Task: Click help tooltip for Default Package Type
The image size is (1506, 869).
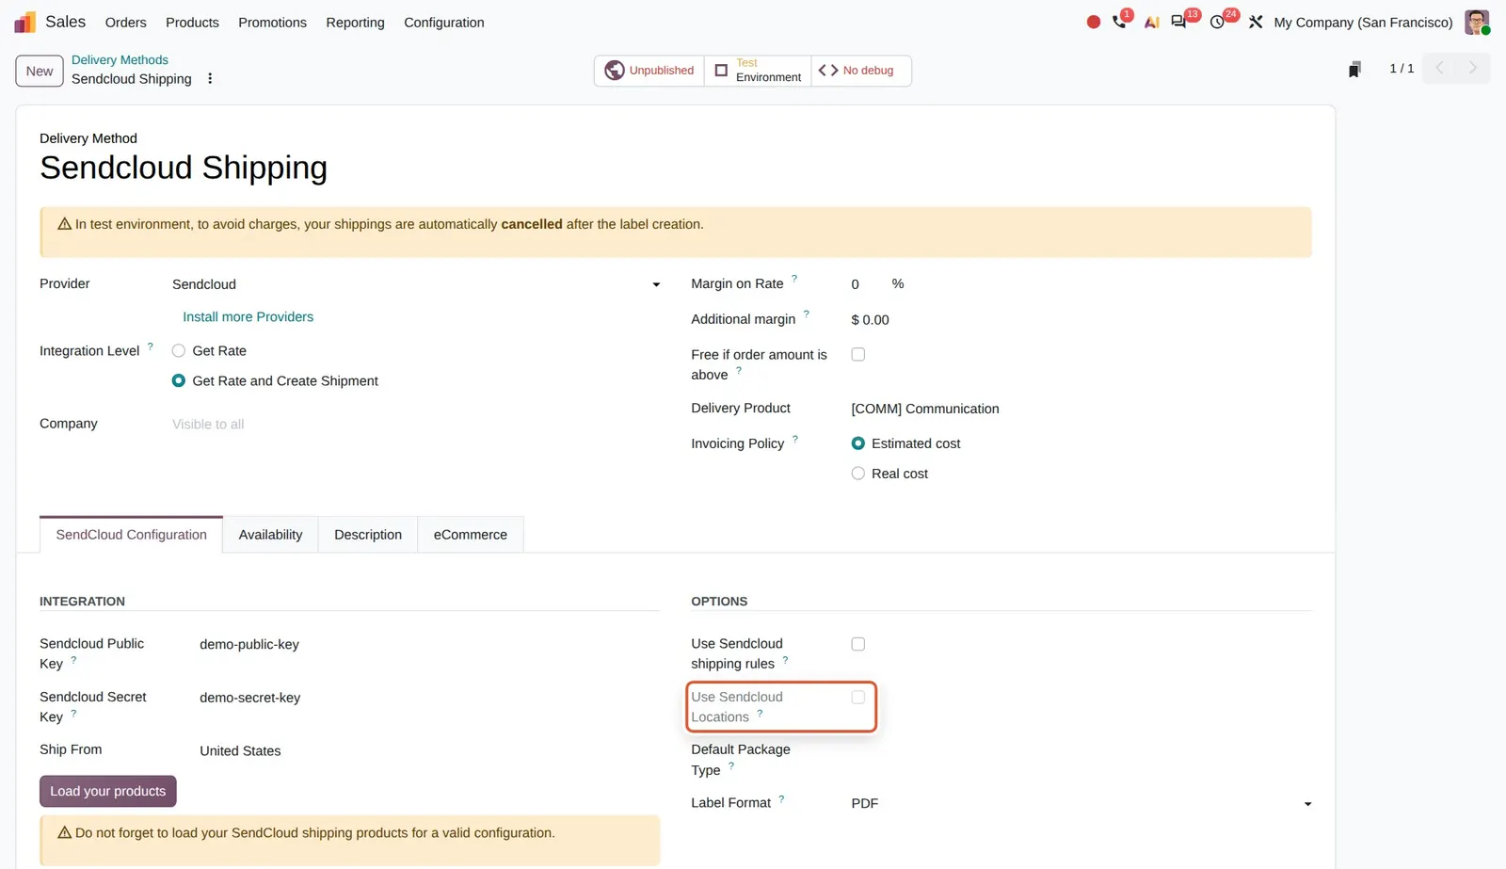Action: pyautogui.click(x=731, y=766)
